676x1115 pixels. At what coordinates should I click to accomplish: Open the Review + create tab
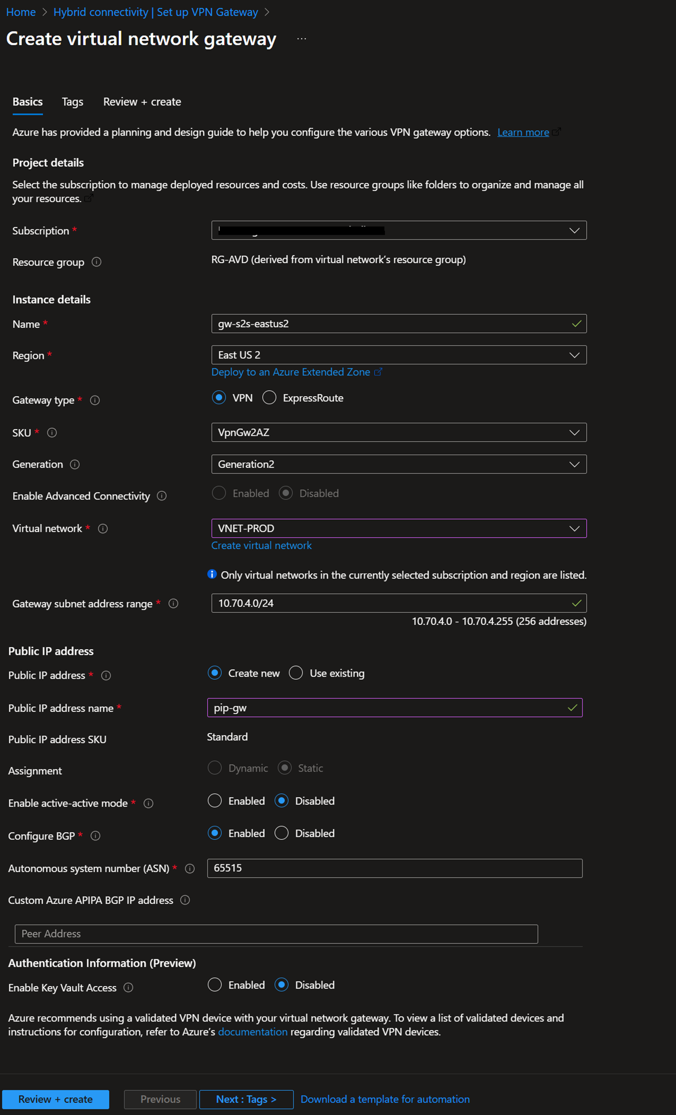click(142, 102)
